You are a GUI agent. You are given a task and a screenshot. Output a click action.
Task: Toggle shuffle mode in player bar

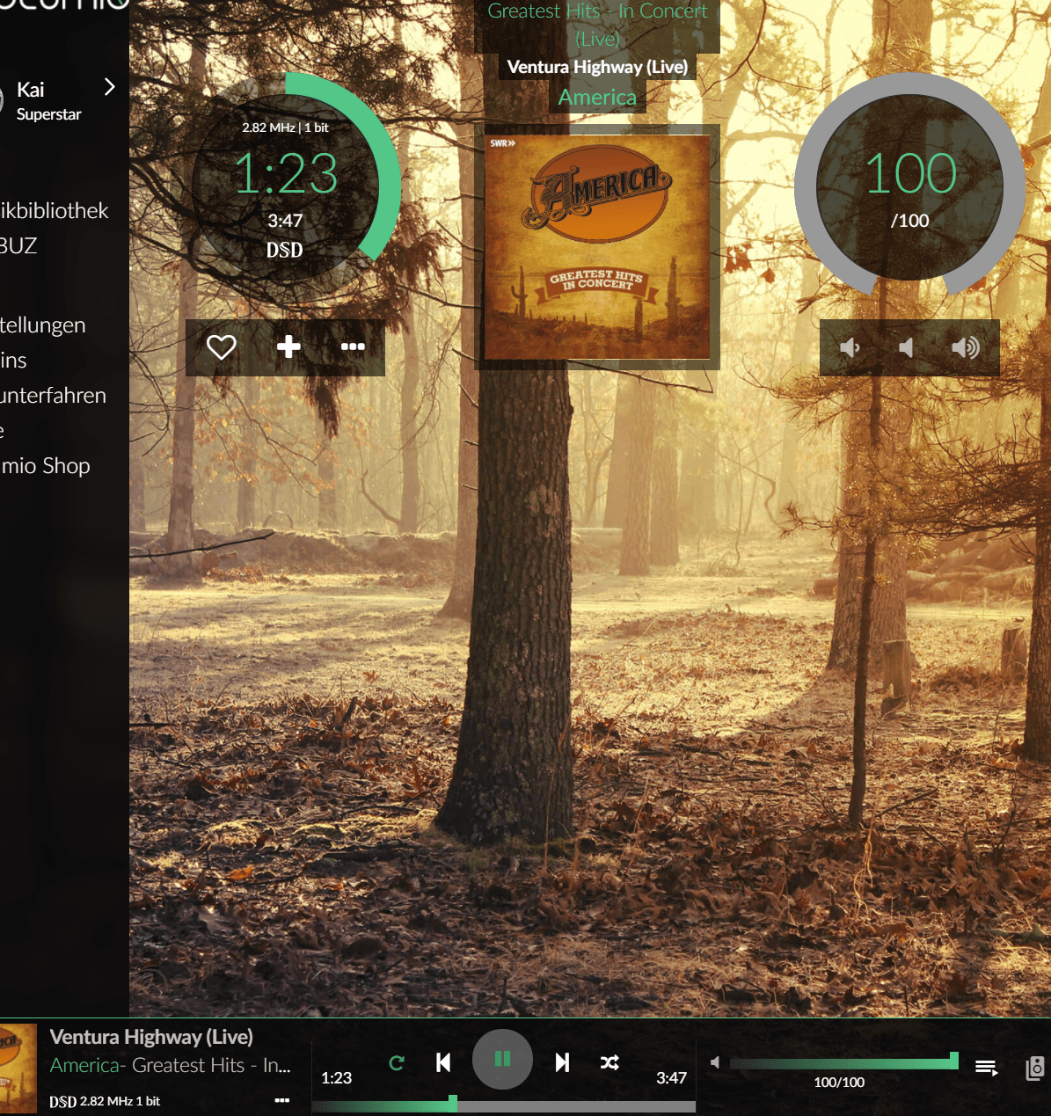[609, 1063]
